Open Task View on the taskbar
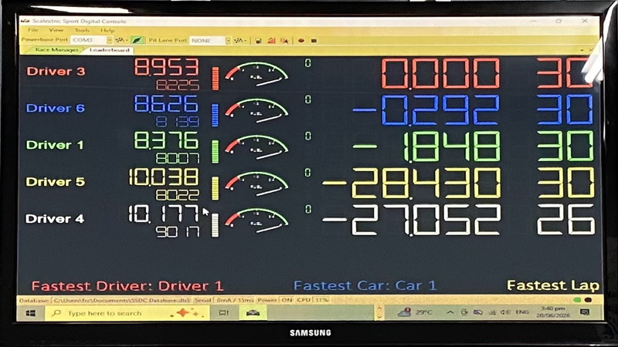 (223, 313)
